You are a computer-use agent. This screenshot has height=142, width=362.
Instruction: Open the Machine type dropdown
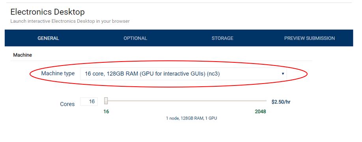pyautogui.click(x=183, y=74)
